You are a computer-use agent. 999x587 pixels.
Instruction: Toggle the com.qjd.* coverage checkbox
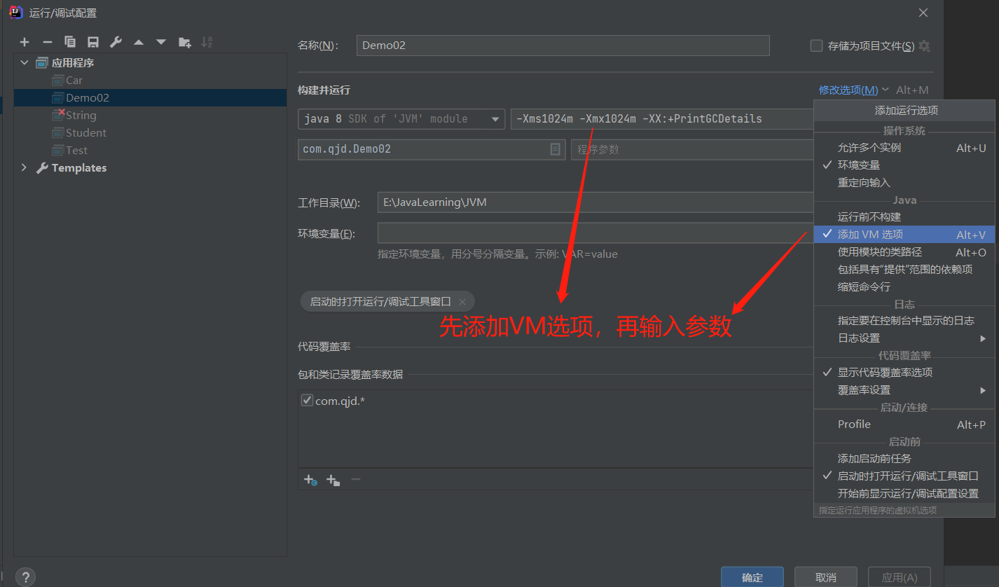(x=307, y=401)
